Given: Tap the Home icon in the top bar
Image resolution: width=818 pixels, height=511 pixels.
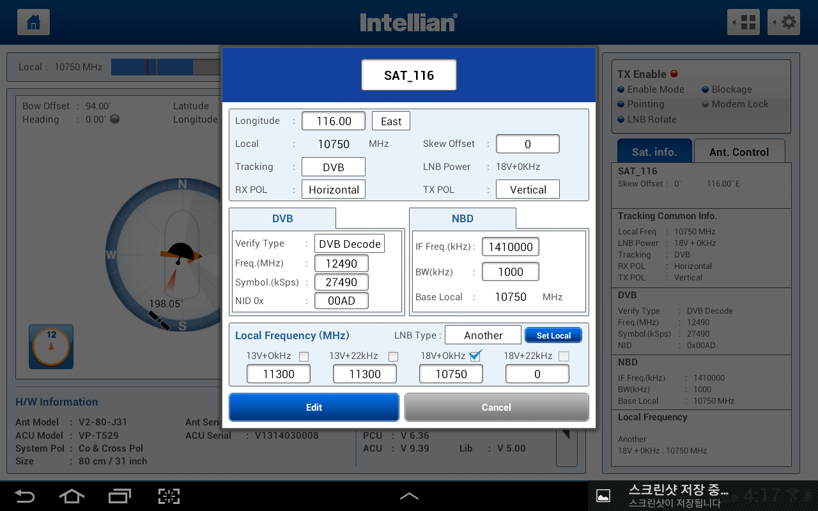Looking at the screenshot, I should tap(33, 22).
